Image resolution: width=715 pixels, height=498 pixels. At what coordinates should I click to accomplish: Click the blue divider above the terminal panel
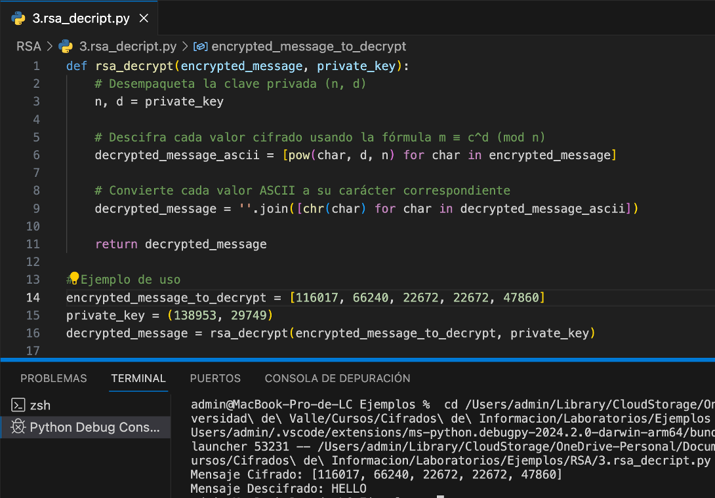(x=357, y=360)
